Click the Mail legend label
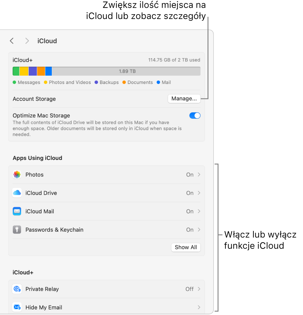303x315 pixels. pyautogui.click(x=166, y=82)
